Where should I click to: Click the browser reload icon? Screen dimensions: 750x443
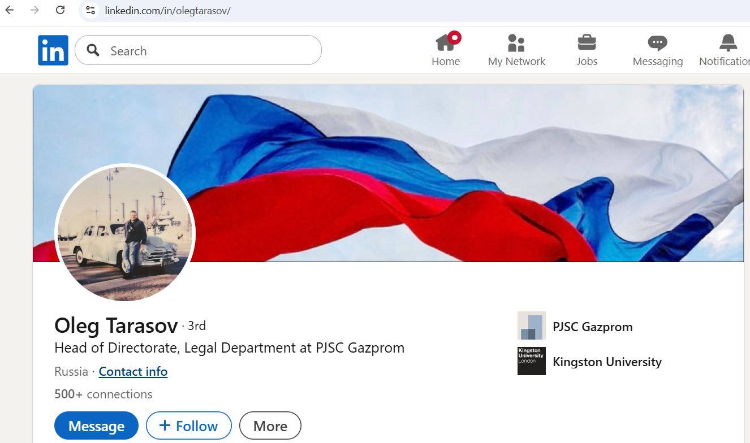(x=60, y=10)
